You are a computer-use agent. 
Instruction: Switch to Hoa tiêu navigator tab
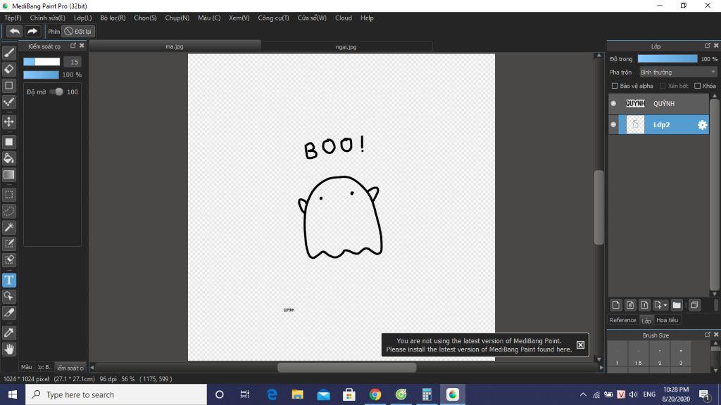tap(667, 320)
